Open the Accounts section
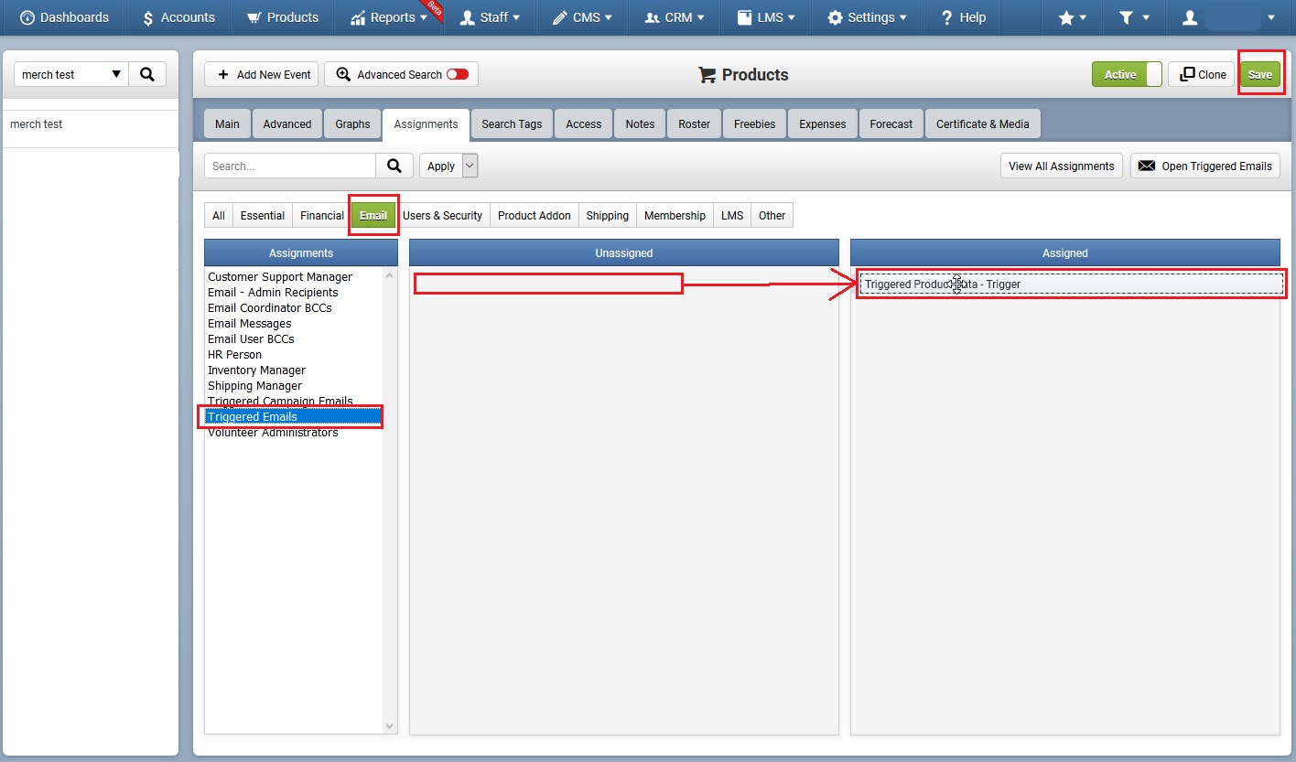This screenshot has width=1296, height=762. click(178, 17)
